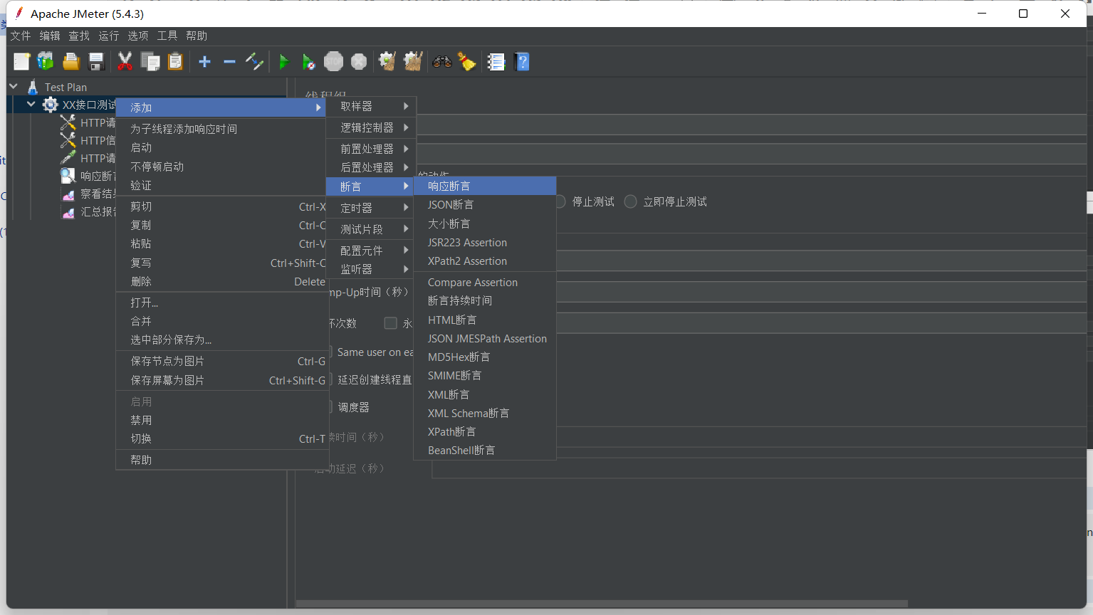Expand the 前置处理器 submenu
The image size is (1093, 615).
[370, 149]
